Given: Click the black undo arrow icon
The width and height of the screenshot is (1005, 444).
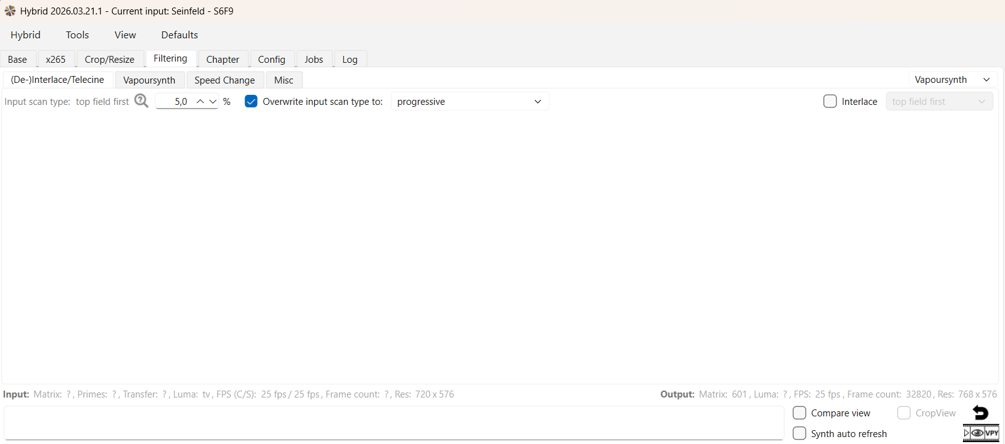Looking at the screenshot, I should (980, 413).
